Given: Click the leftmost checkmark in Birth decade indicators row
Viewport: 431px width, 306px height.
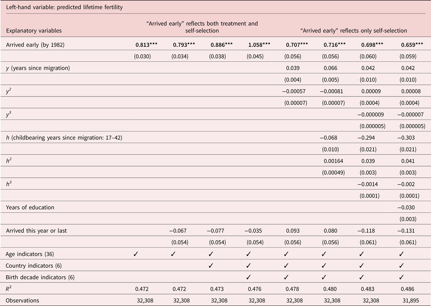Looking at the screenshot, I should point(249,277).
